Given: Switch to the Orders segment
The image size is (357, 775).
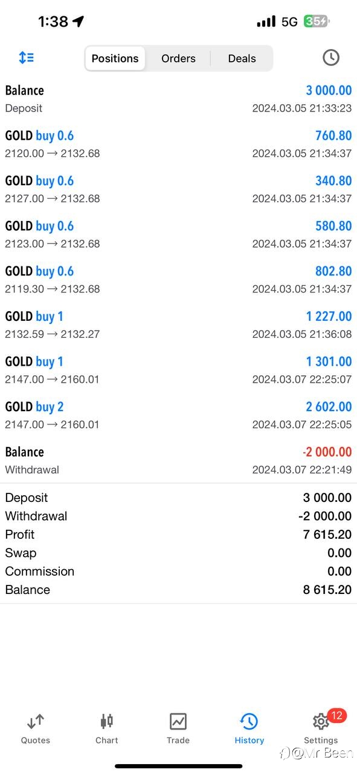Looking at the screenshot, I should (x=178, y=59).
